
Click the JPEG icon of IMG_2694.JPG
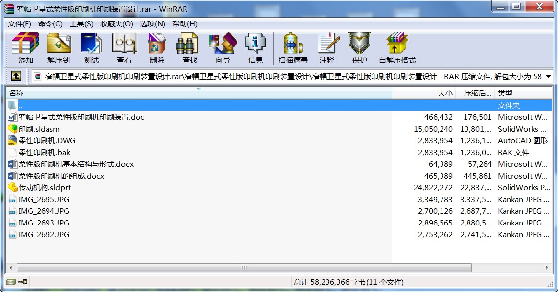click(x=12, y=211)
